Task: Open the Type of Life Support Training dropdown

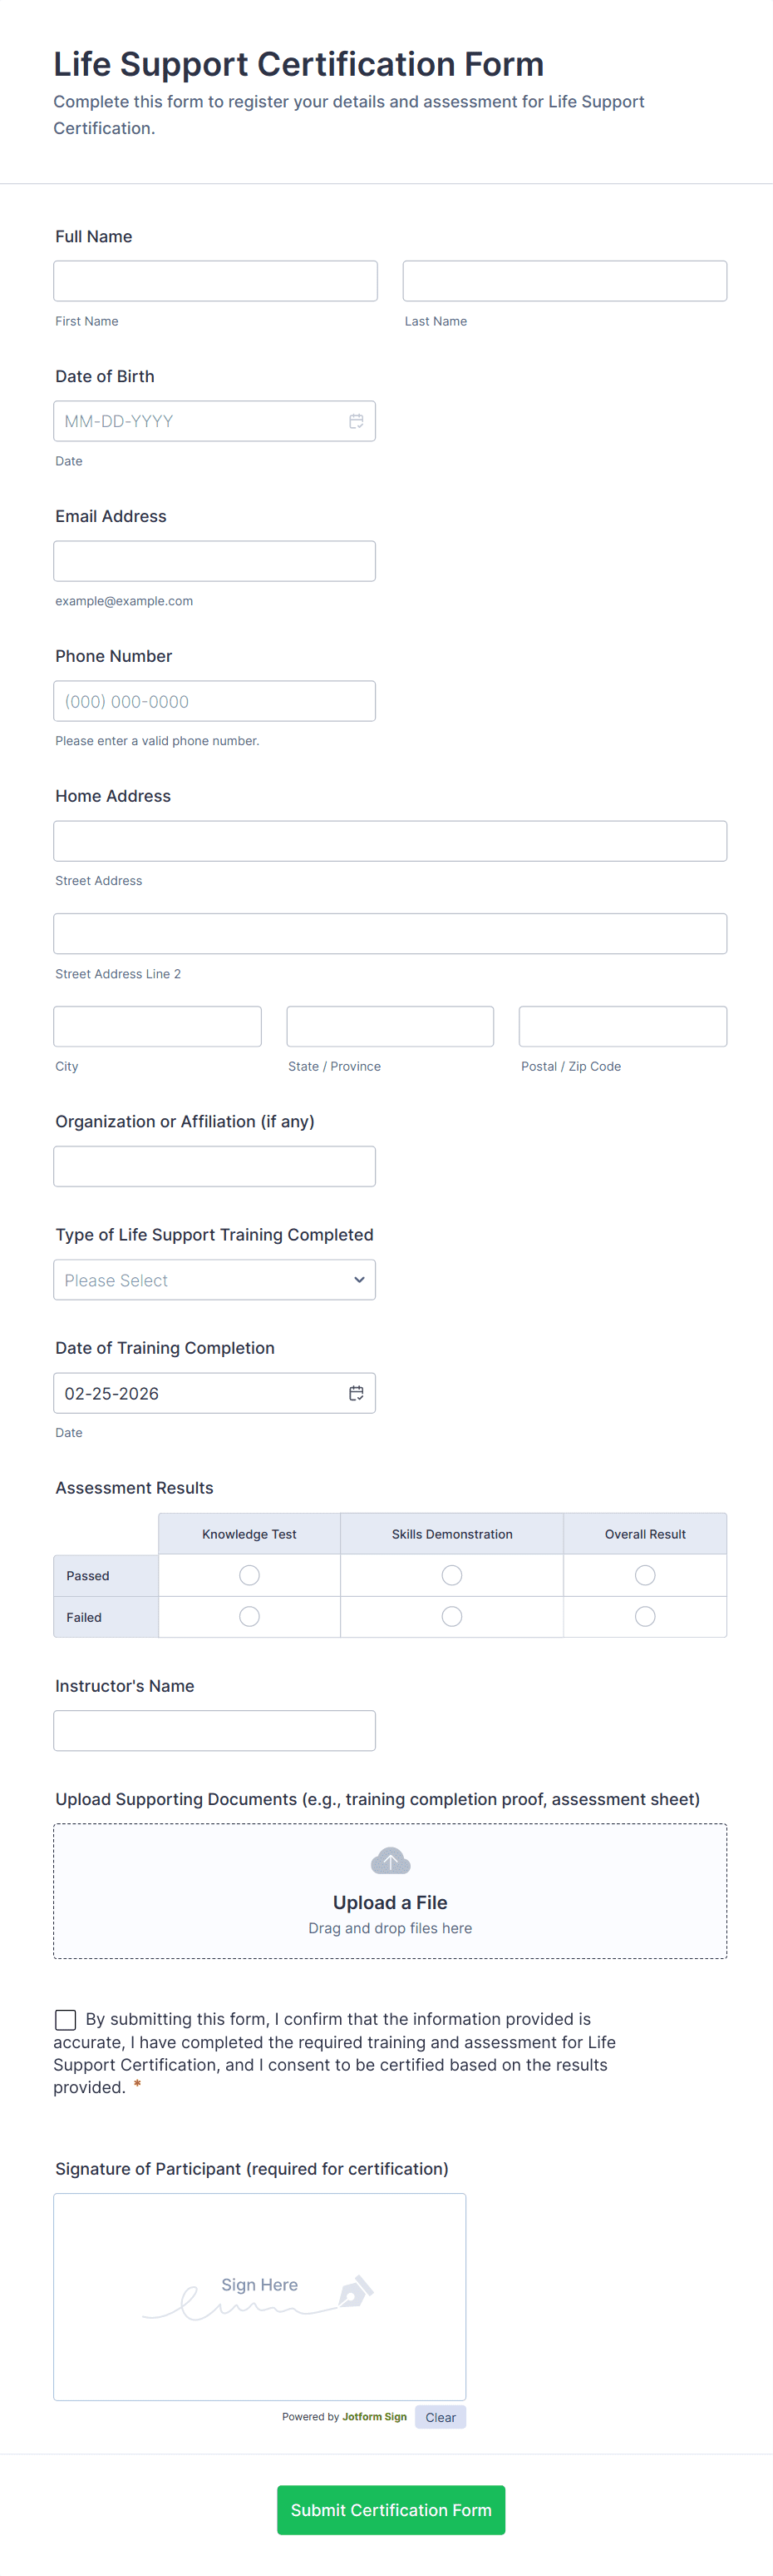Action: click(214, 1280)
